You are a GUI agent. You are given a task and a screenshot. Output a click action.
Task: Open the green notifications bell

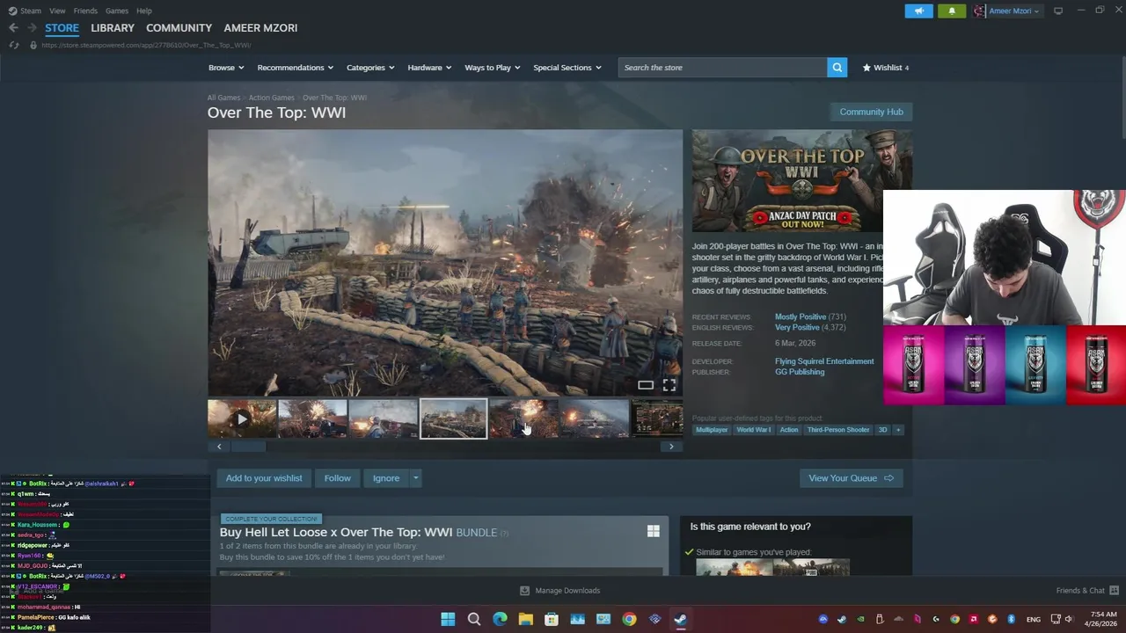tap(952, 11)
